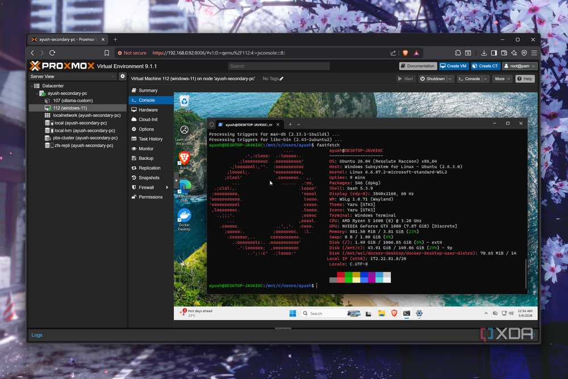The width and height of the screenshot is (568, 379).
Task: Click the Shutdown button
Action: pos(432,78)
